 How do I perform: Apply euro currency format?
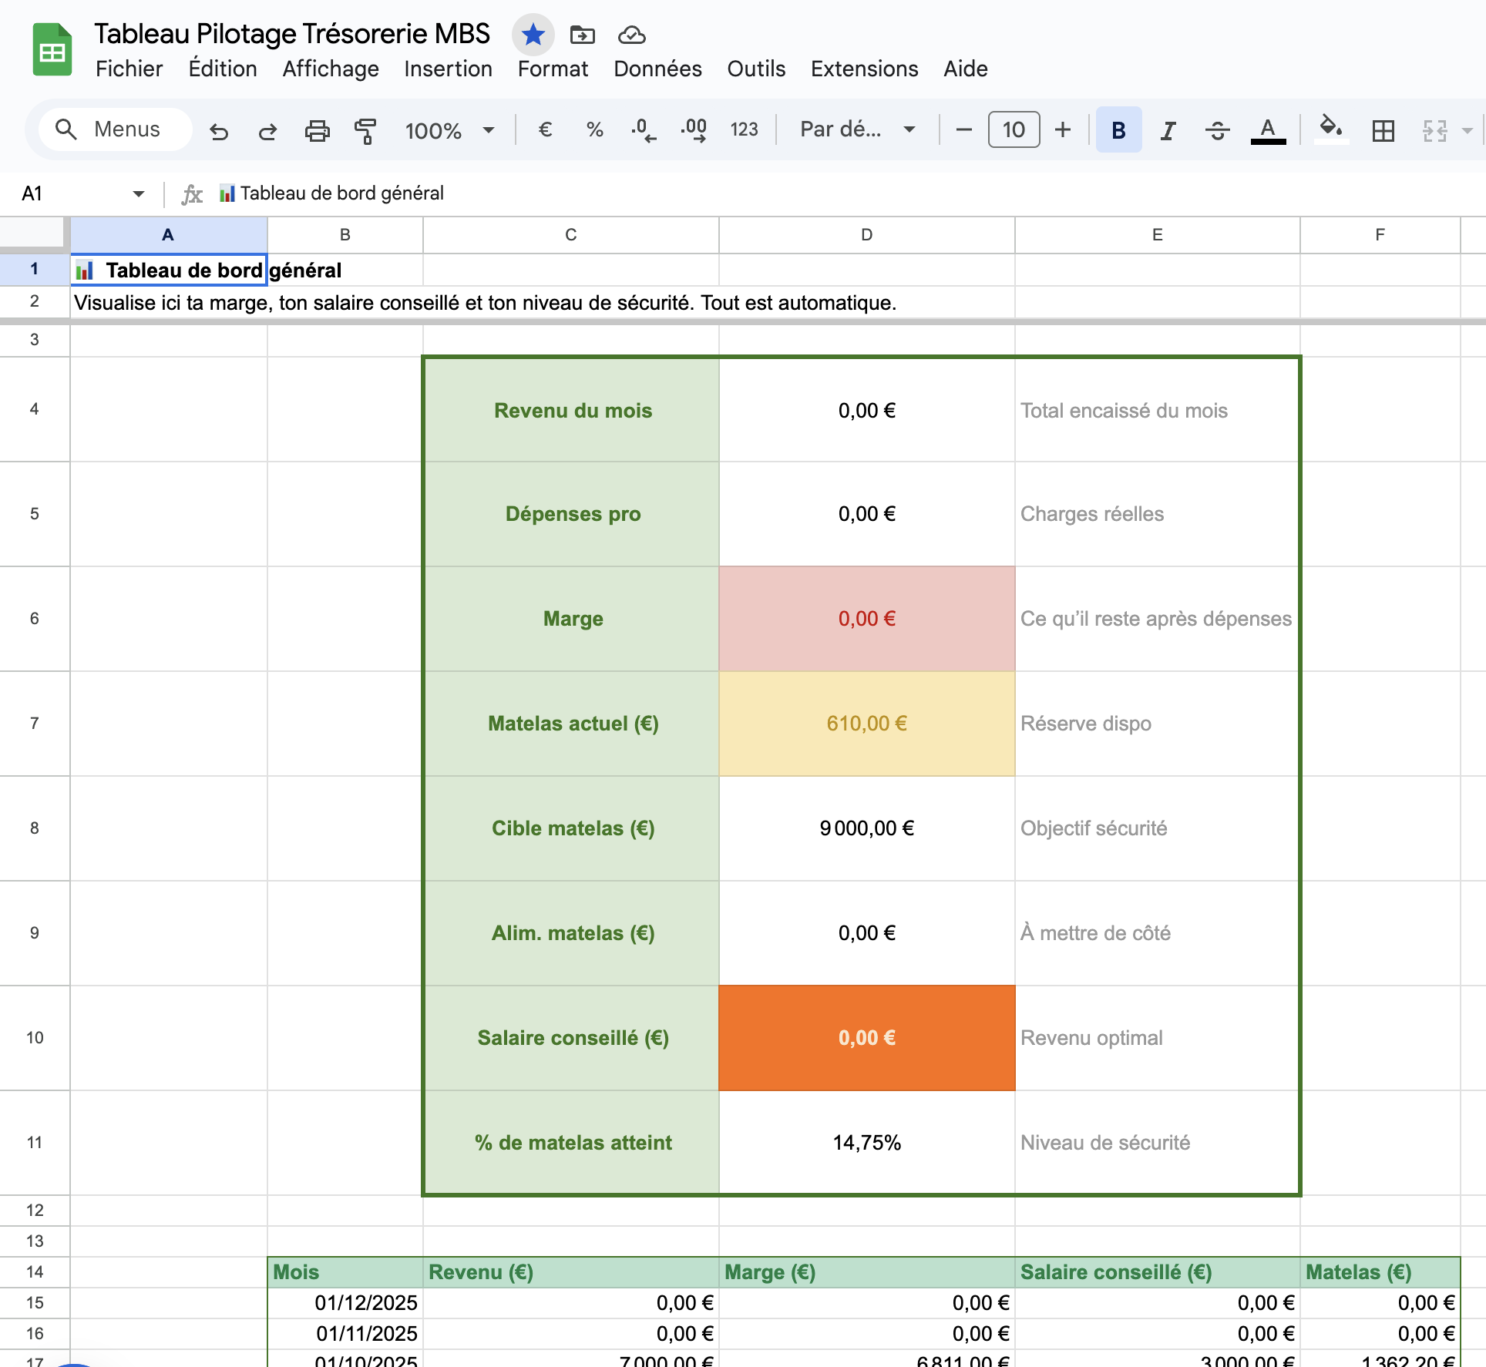point(545,129)
